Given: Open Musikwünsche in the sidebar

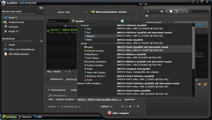Looking at the screenshot, I should 14,22.
